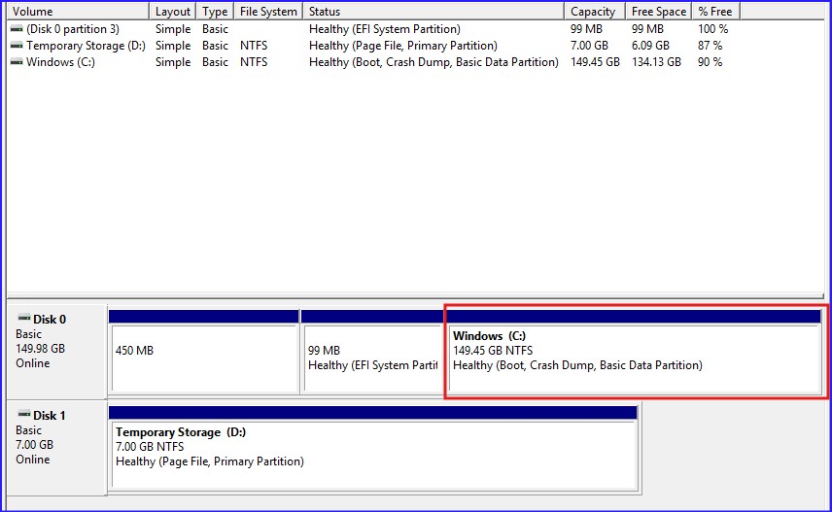The height and width of the screenshot is (512, 832).
Task: Sort by the Status column header
Action: tap(433, 11)
